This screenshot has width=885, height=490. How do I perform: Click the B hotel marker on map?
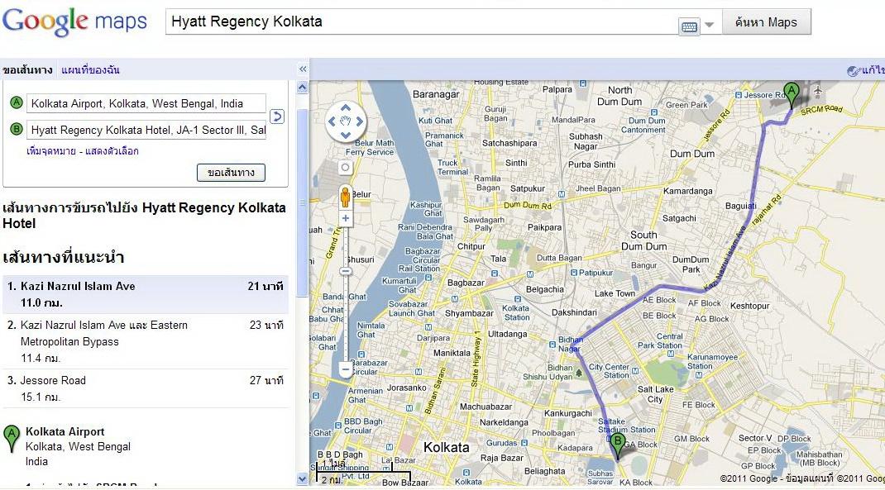618,446
